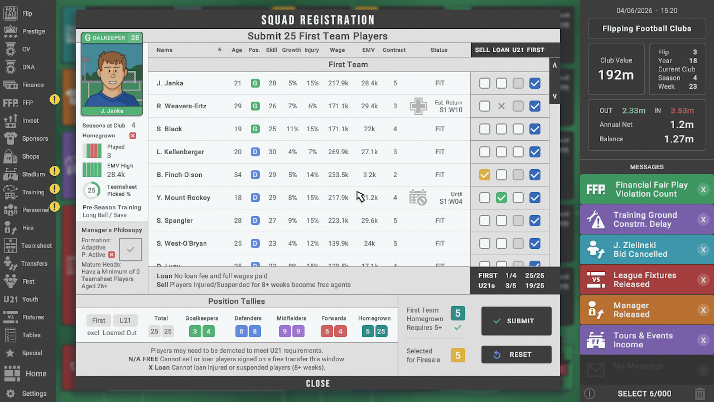Select the U21 position tallies tab
The width and height of the screenshot is (714, 402).
point(125,320)
